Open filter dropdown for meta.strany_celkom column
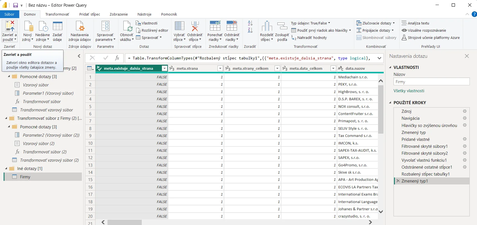 point(277,68)
